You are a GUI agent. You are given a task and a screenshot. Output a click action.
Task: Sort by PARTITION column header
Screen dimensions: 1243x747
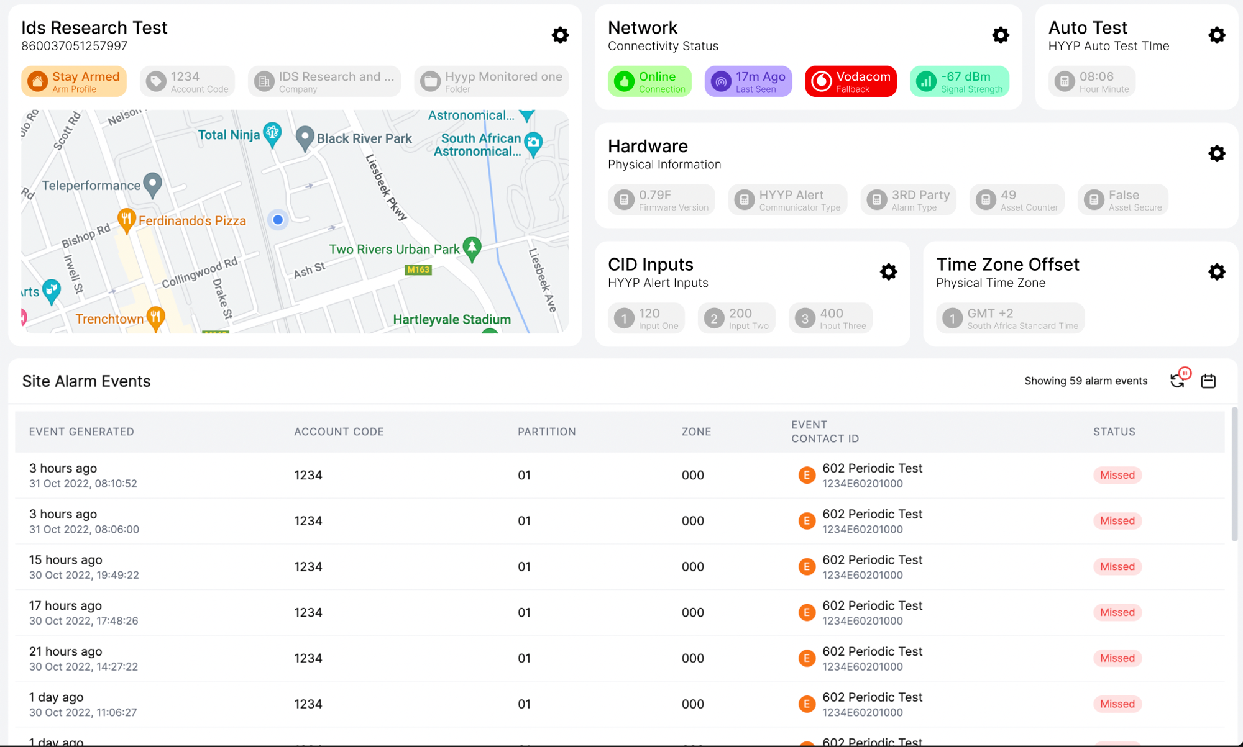click(x=547, y=432)
